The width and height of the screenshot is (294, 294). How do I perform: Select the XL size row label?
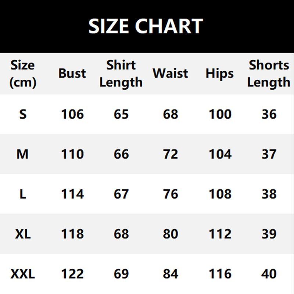22,234
